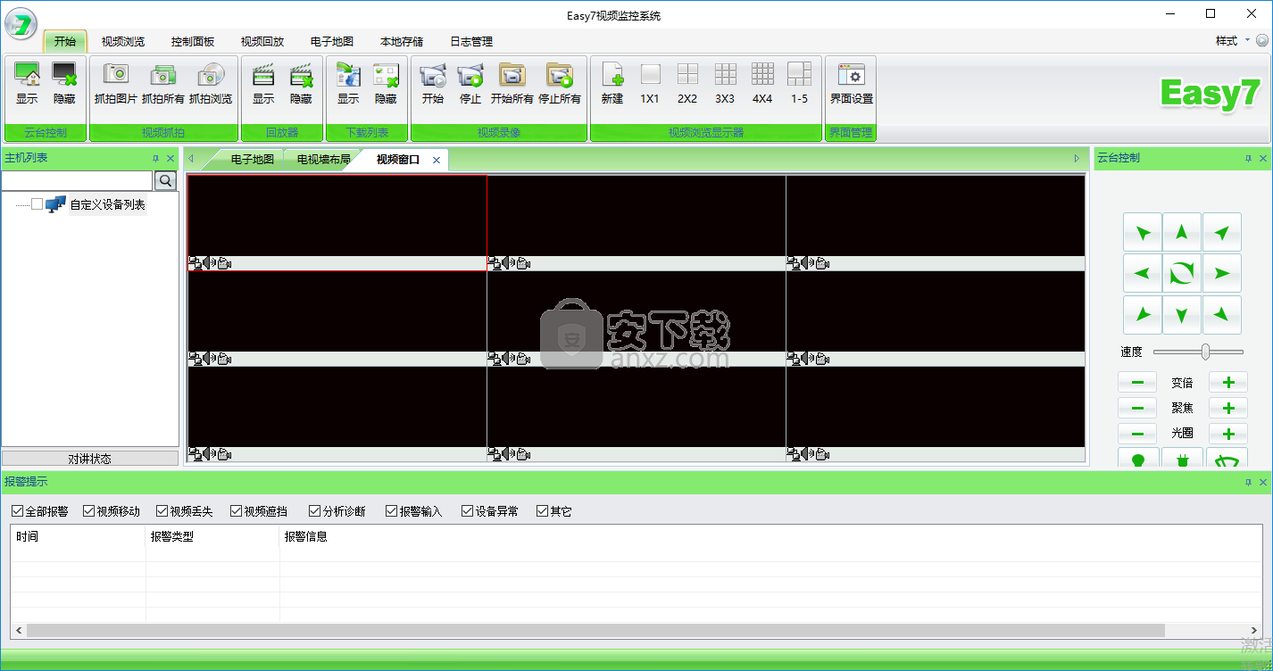Open the 视频回放 ribbon tab
This screenshot has height=671, width=1273.
click(262, 41)
